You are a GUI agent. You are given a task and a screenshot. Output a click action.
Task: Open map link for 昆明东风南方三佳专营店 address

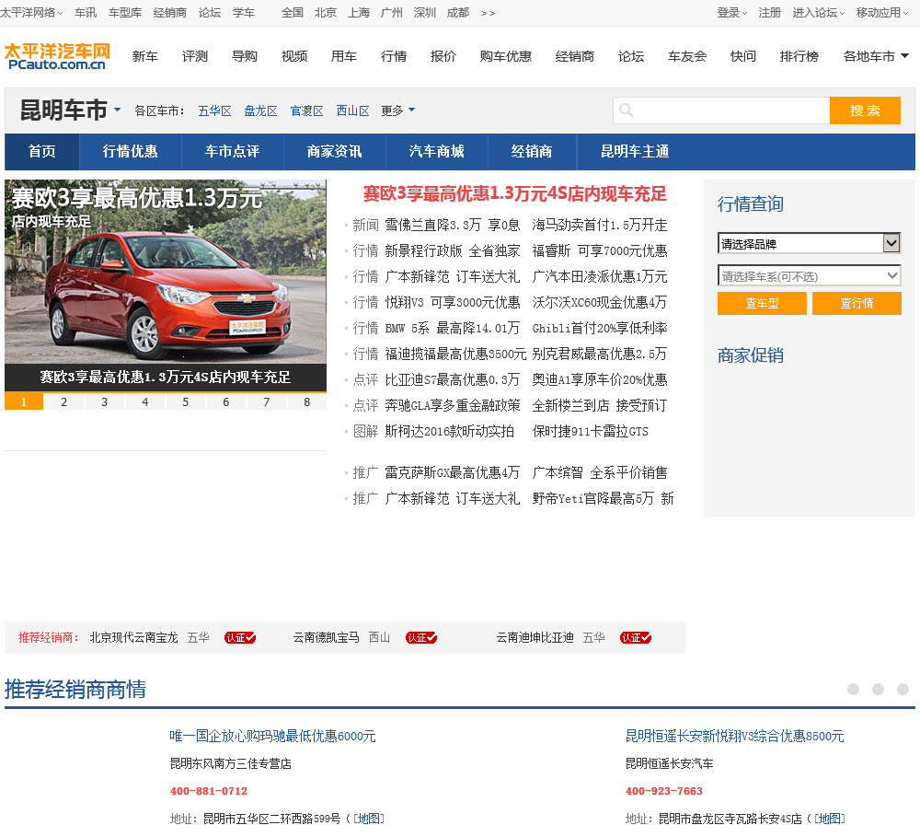[369, 819]
